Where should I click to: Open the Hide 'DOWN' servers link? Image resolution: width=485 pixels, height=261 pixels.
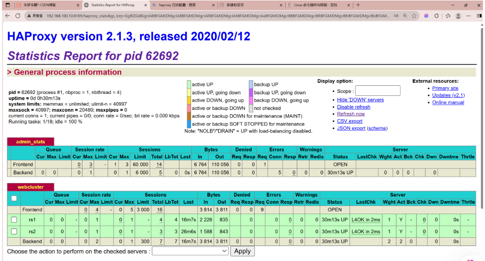360,100
